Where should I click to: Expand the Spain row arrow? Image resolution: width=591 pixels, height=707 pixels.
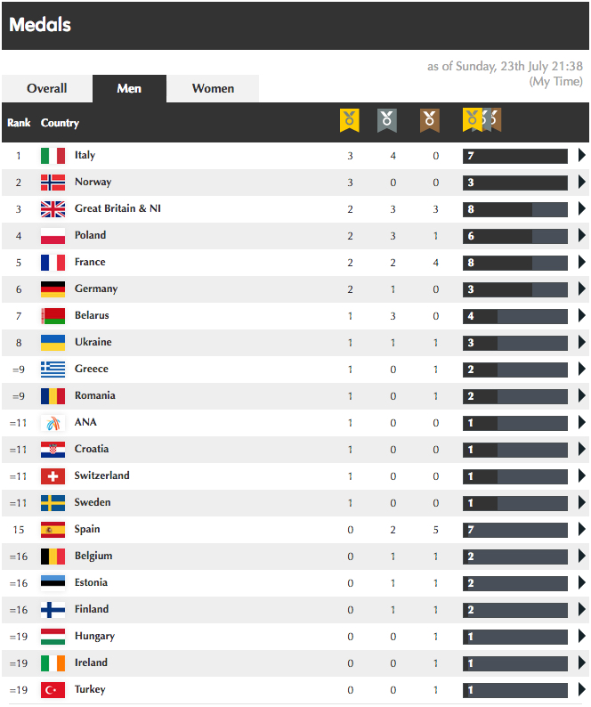(x=581, y=530)
